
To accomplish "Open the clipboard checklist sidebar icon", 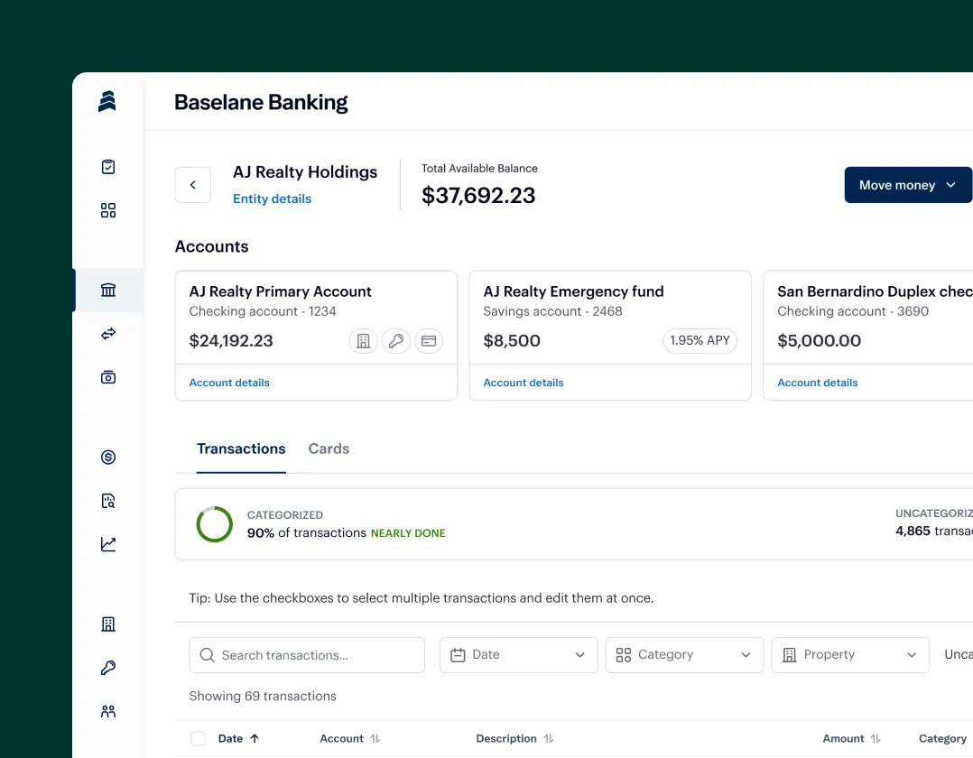I will click(108, 167).
